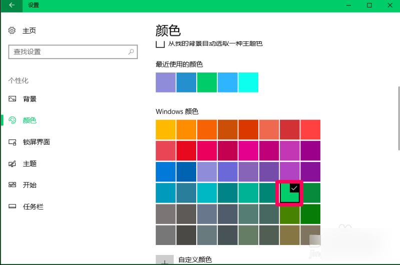Pick the recent green swatch
This screenshot has width=400, height=265.
coord(207,82)
